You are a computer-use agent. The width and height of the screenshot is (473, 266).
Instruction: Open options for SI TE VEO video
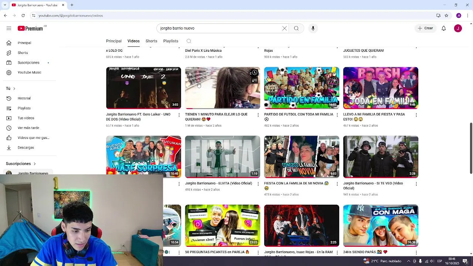tap(416, 184)
